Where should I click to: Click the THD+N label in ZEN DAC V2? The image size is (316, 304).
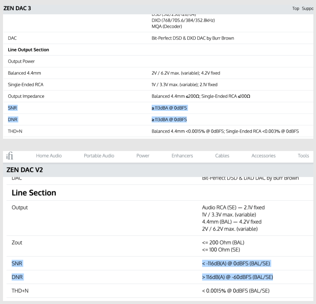(x=20, y=291)
